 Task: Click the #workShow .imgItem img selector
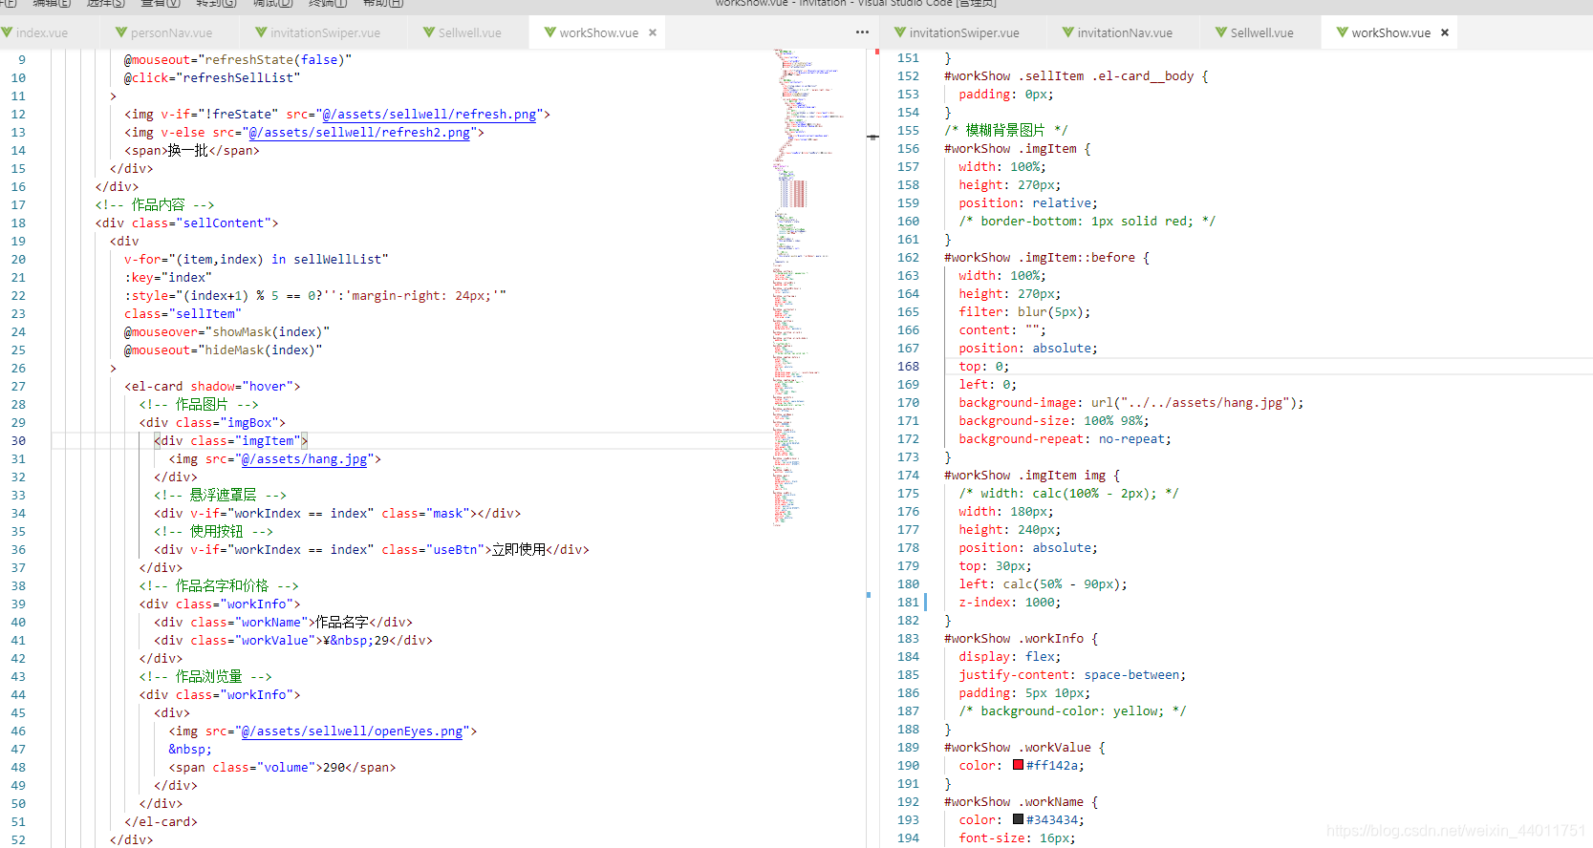(x=1032, y=476)
